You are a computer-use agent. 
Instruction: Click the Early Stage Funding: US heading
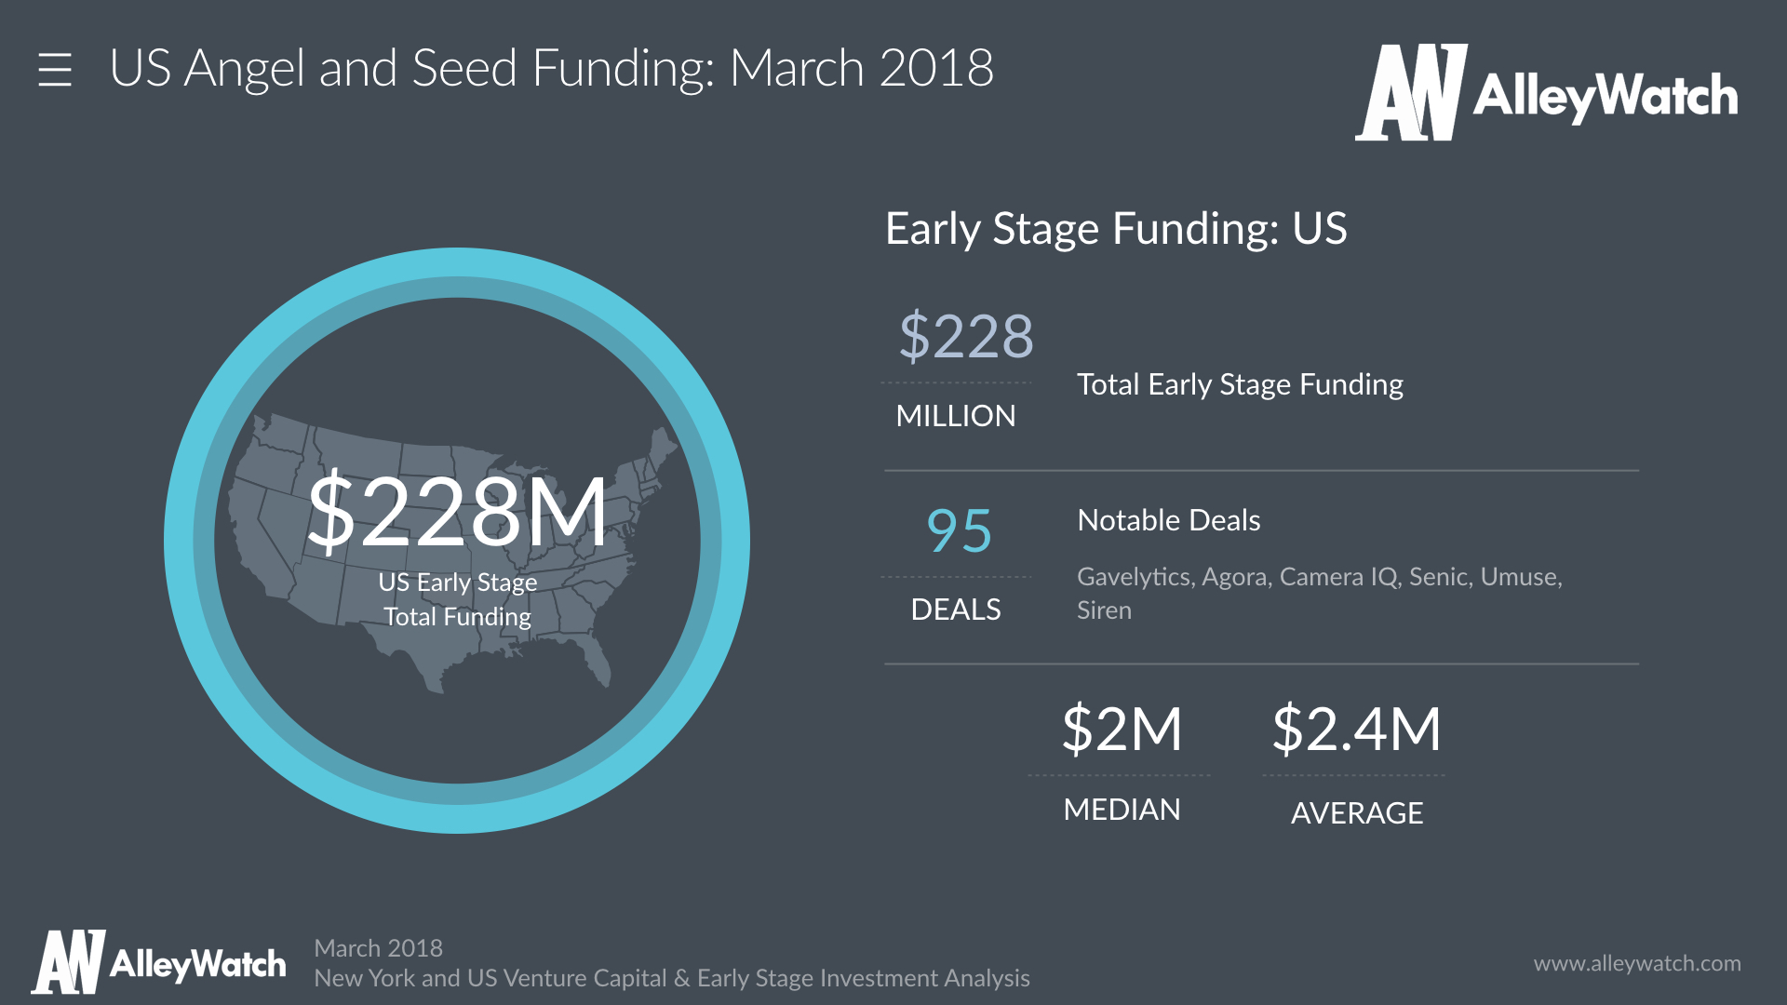(1115, 228)
